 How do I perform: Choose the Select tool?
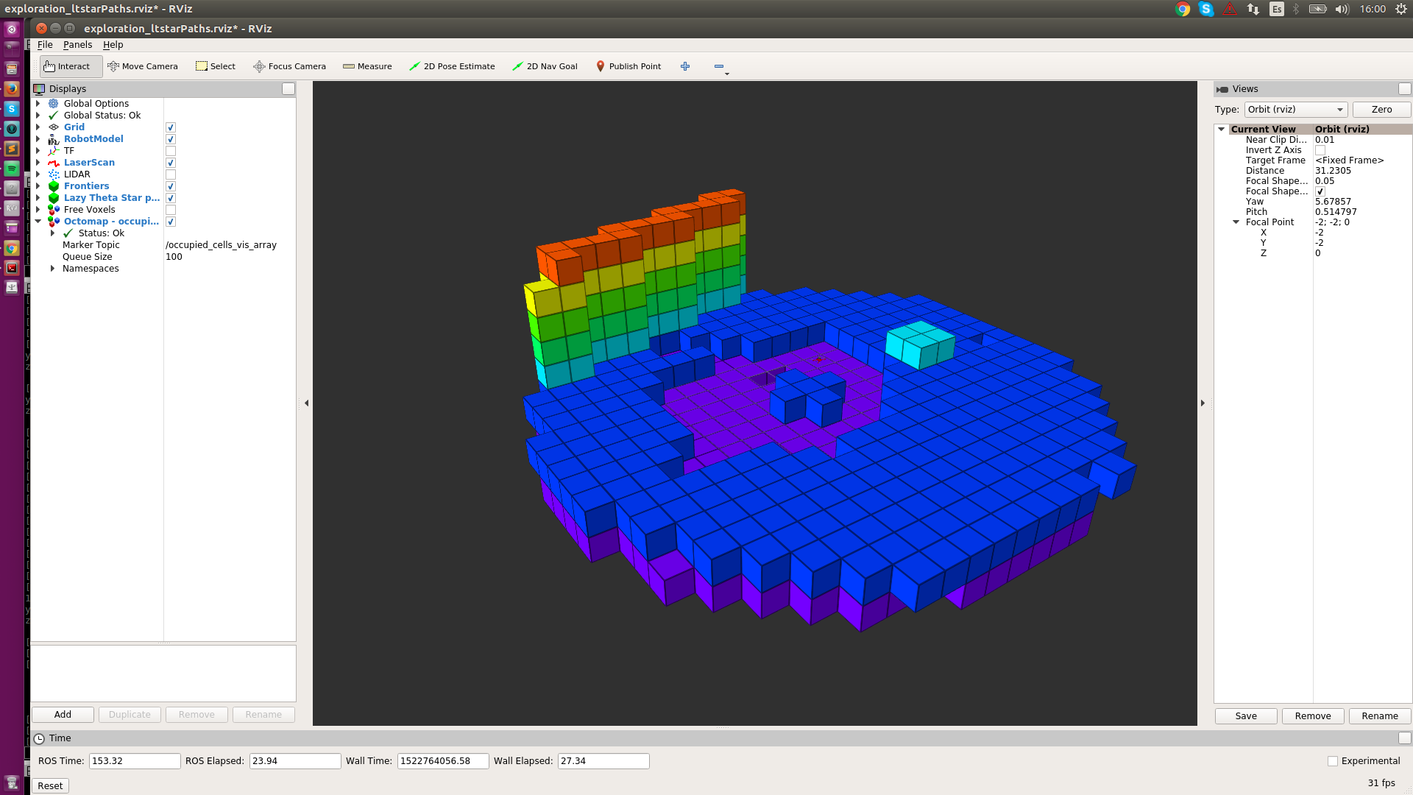coord(216,66)
